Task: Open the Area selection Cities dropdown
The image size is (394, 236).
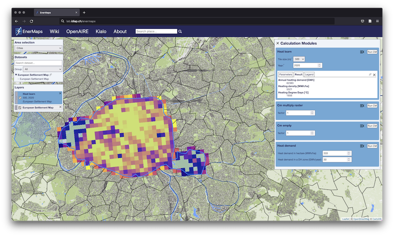Action: coord(39,48)
